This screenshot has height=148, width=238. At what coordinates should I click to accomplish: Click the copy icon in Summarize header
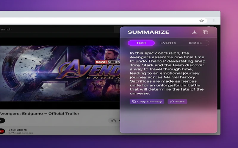[x=205, y=32]
